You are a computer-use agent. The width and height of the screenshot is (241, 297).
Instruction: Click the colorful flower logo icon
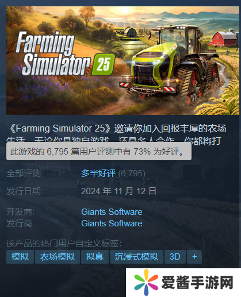(x=146, y=283)
